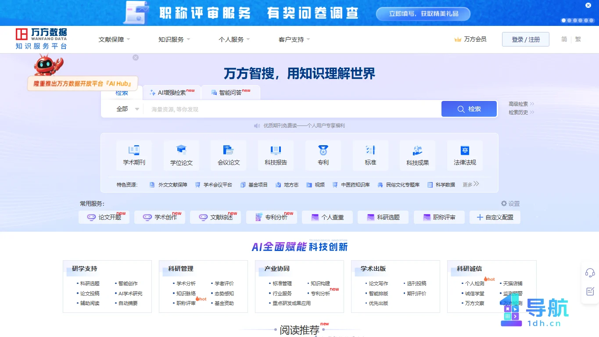Expand the 文献保障 menu
599x337 pixels.
click(114, 39)
